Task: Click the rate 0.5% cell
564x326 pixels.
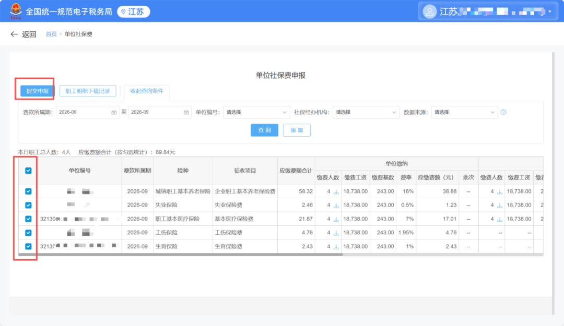Action: tap(406, 205)
